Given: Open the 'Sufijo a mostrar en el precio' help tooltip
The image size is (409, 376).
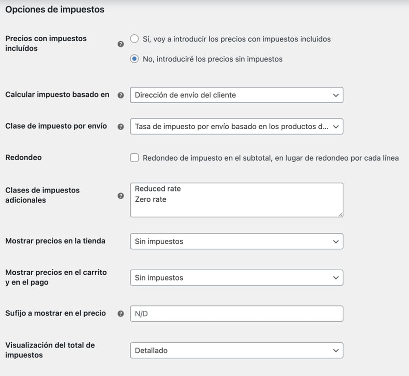Looking at the screenshot, I should 120,313.
